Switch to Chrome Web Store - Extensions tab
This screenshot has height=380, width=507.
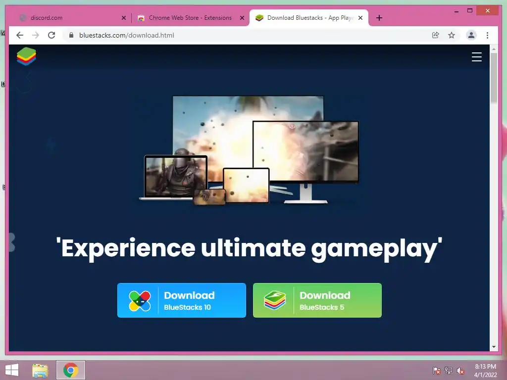tap(190, 18)
